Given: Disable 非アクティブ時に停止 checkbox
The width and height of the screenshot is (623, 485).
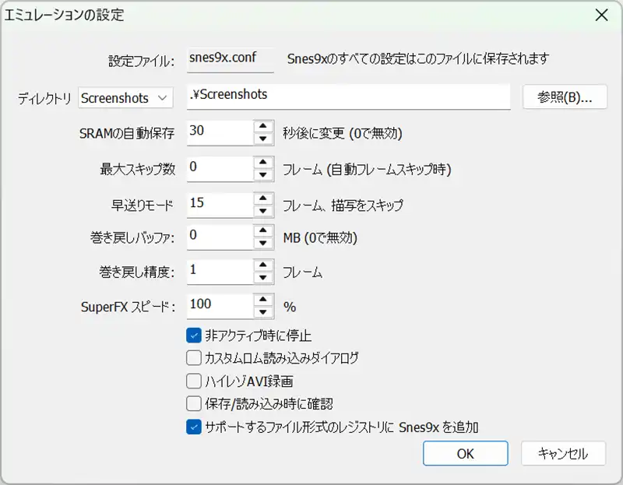Looking at the screenshot, I should pos(194,336).
